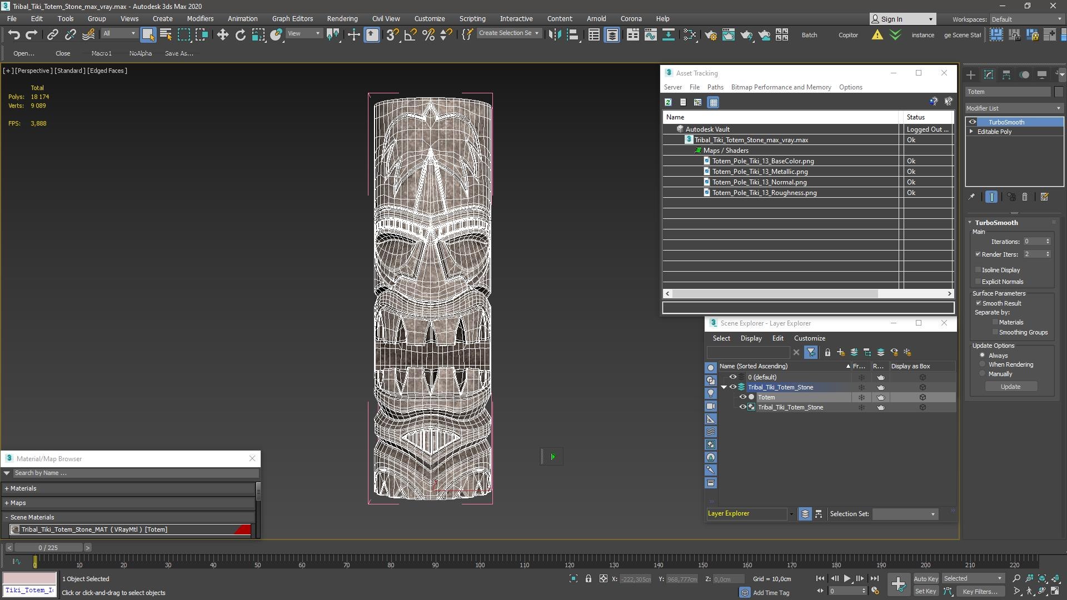
Task: Expand the Maps group in browser
Action: pyautogui.click(x=7, y=503)
